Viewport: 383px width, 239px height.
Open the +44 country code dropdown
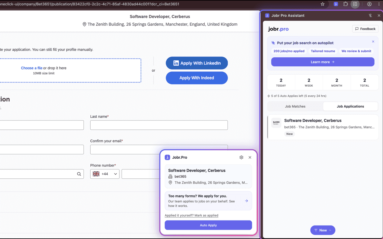click(105, 174)
